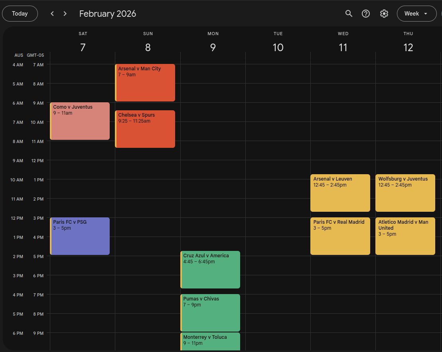
Task: Go to previous week with left chevron
Action: [52, 13]
